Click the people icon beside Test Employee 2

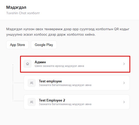click(x=32, y=102)
